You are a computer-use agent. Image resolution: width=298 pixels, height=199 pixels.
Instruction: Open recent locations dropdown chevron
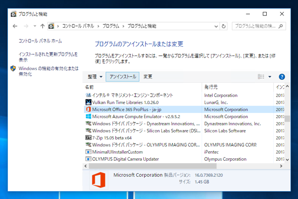pyautogui.click(x=35, y=26)
